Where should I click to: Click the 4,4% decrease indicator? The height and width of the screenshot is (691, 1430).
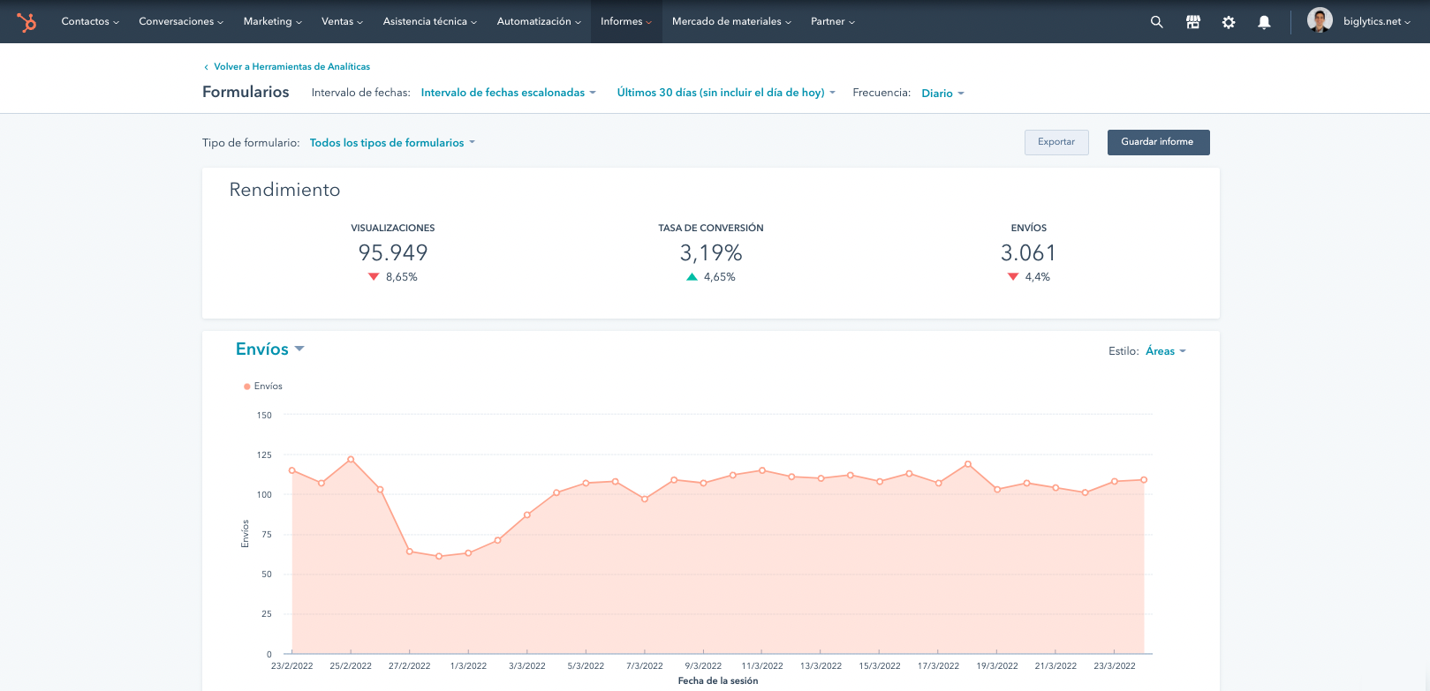click(x=1029, y=277)
